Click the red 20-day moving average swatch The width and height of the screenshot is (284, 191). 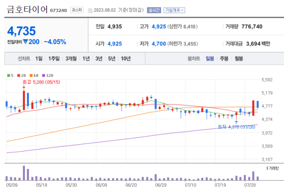[19, 76]
